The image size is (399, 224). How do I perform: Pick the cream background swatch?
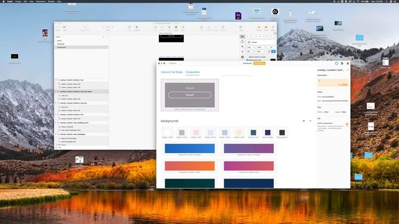239,133
